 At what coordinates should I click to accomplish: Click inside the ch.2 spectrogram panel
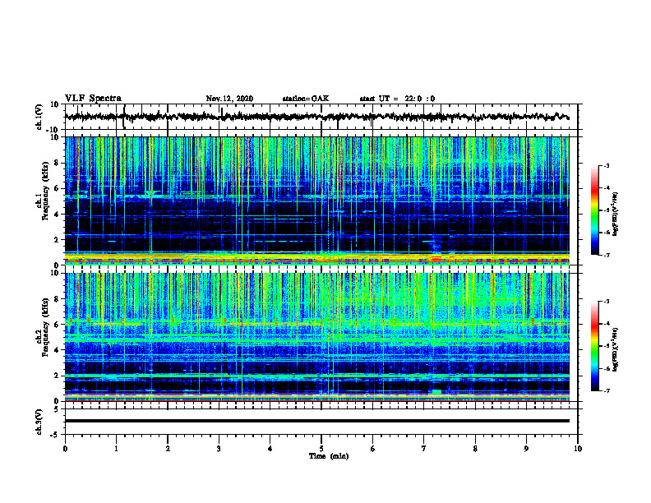click(x=316, y=337)
